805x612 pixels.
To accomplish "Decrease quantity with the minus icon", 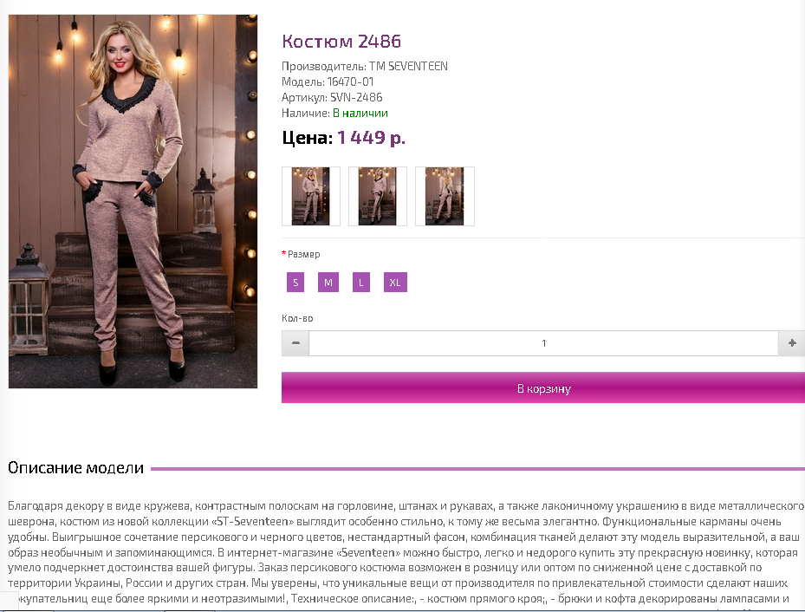I will point(295,343).
